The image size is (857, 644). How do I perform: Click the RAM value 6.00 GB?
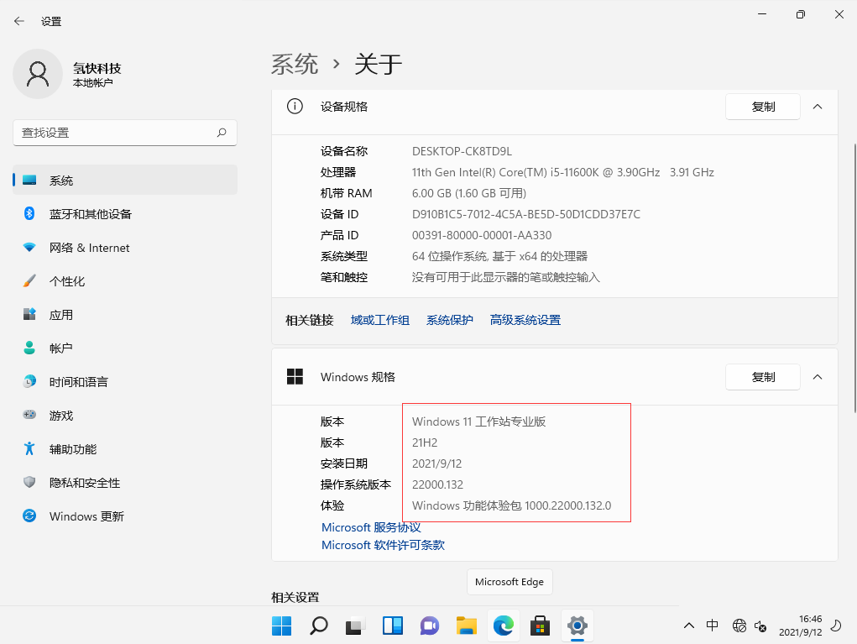[469, 193]
